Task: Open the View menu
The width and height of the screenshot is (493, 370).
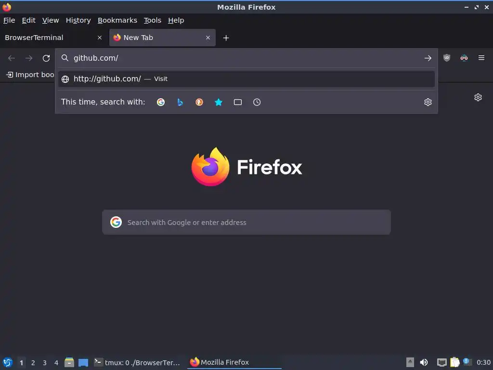Action: coord(51,20)
